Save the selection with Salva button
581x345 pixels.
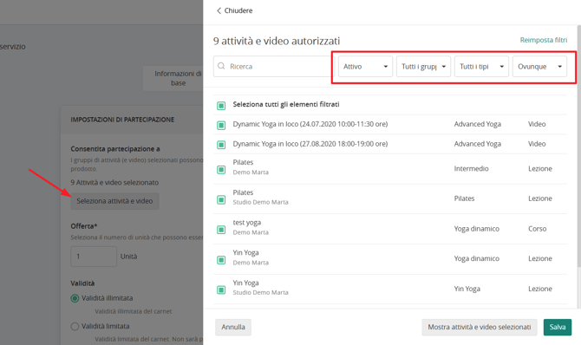pos(558,327)
